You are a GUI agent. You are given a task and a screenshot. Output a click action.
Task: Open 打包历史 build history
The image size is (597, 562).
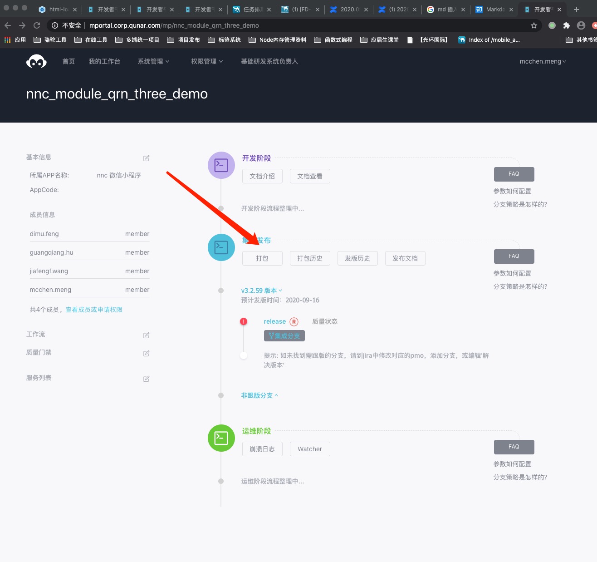click(310, 258)
